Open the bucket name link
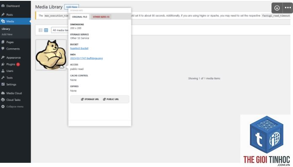Viewport: 293px width, 167px height. click(79, 48)
